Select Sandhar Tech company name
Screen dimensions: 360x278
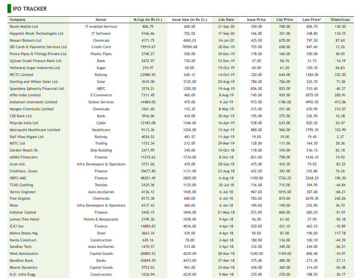coord(21,246)
